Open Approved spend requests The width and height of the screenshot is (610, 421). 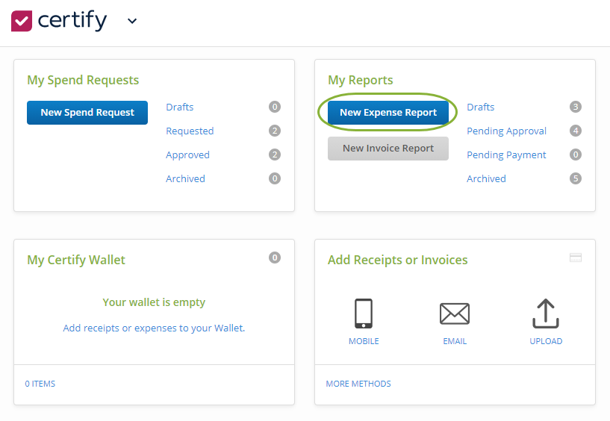tap(187, 155)
